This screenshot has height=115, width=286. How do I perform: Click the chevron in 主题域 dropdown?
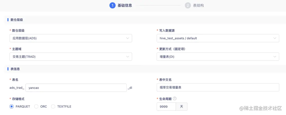pyautogui.click(x=128, y=57)
